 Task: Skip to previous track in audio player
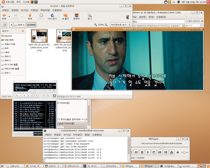pos(17,96)
